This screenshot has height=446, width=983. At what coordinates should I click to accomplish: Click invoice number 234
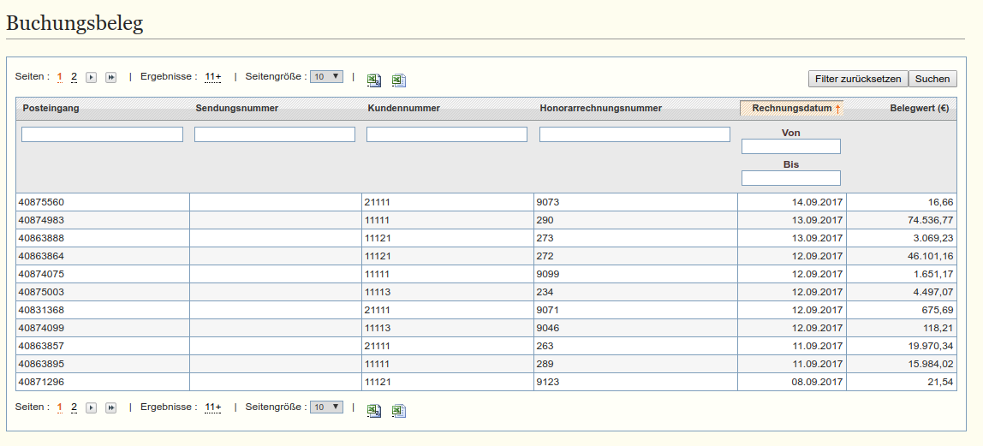[x=545, y=292]
